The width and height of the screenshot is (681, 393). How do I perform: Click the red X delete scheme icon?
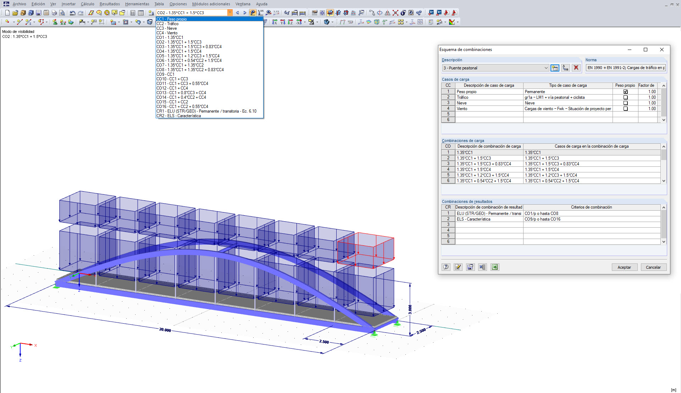(576, 68)
